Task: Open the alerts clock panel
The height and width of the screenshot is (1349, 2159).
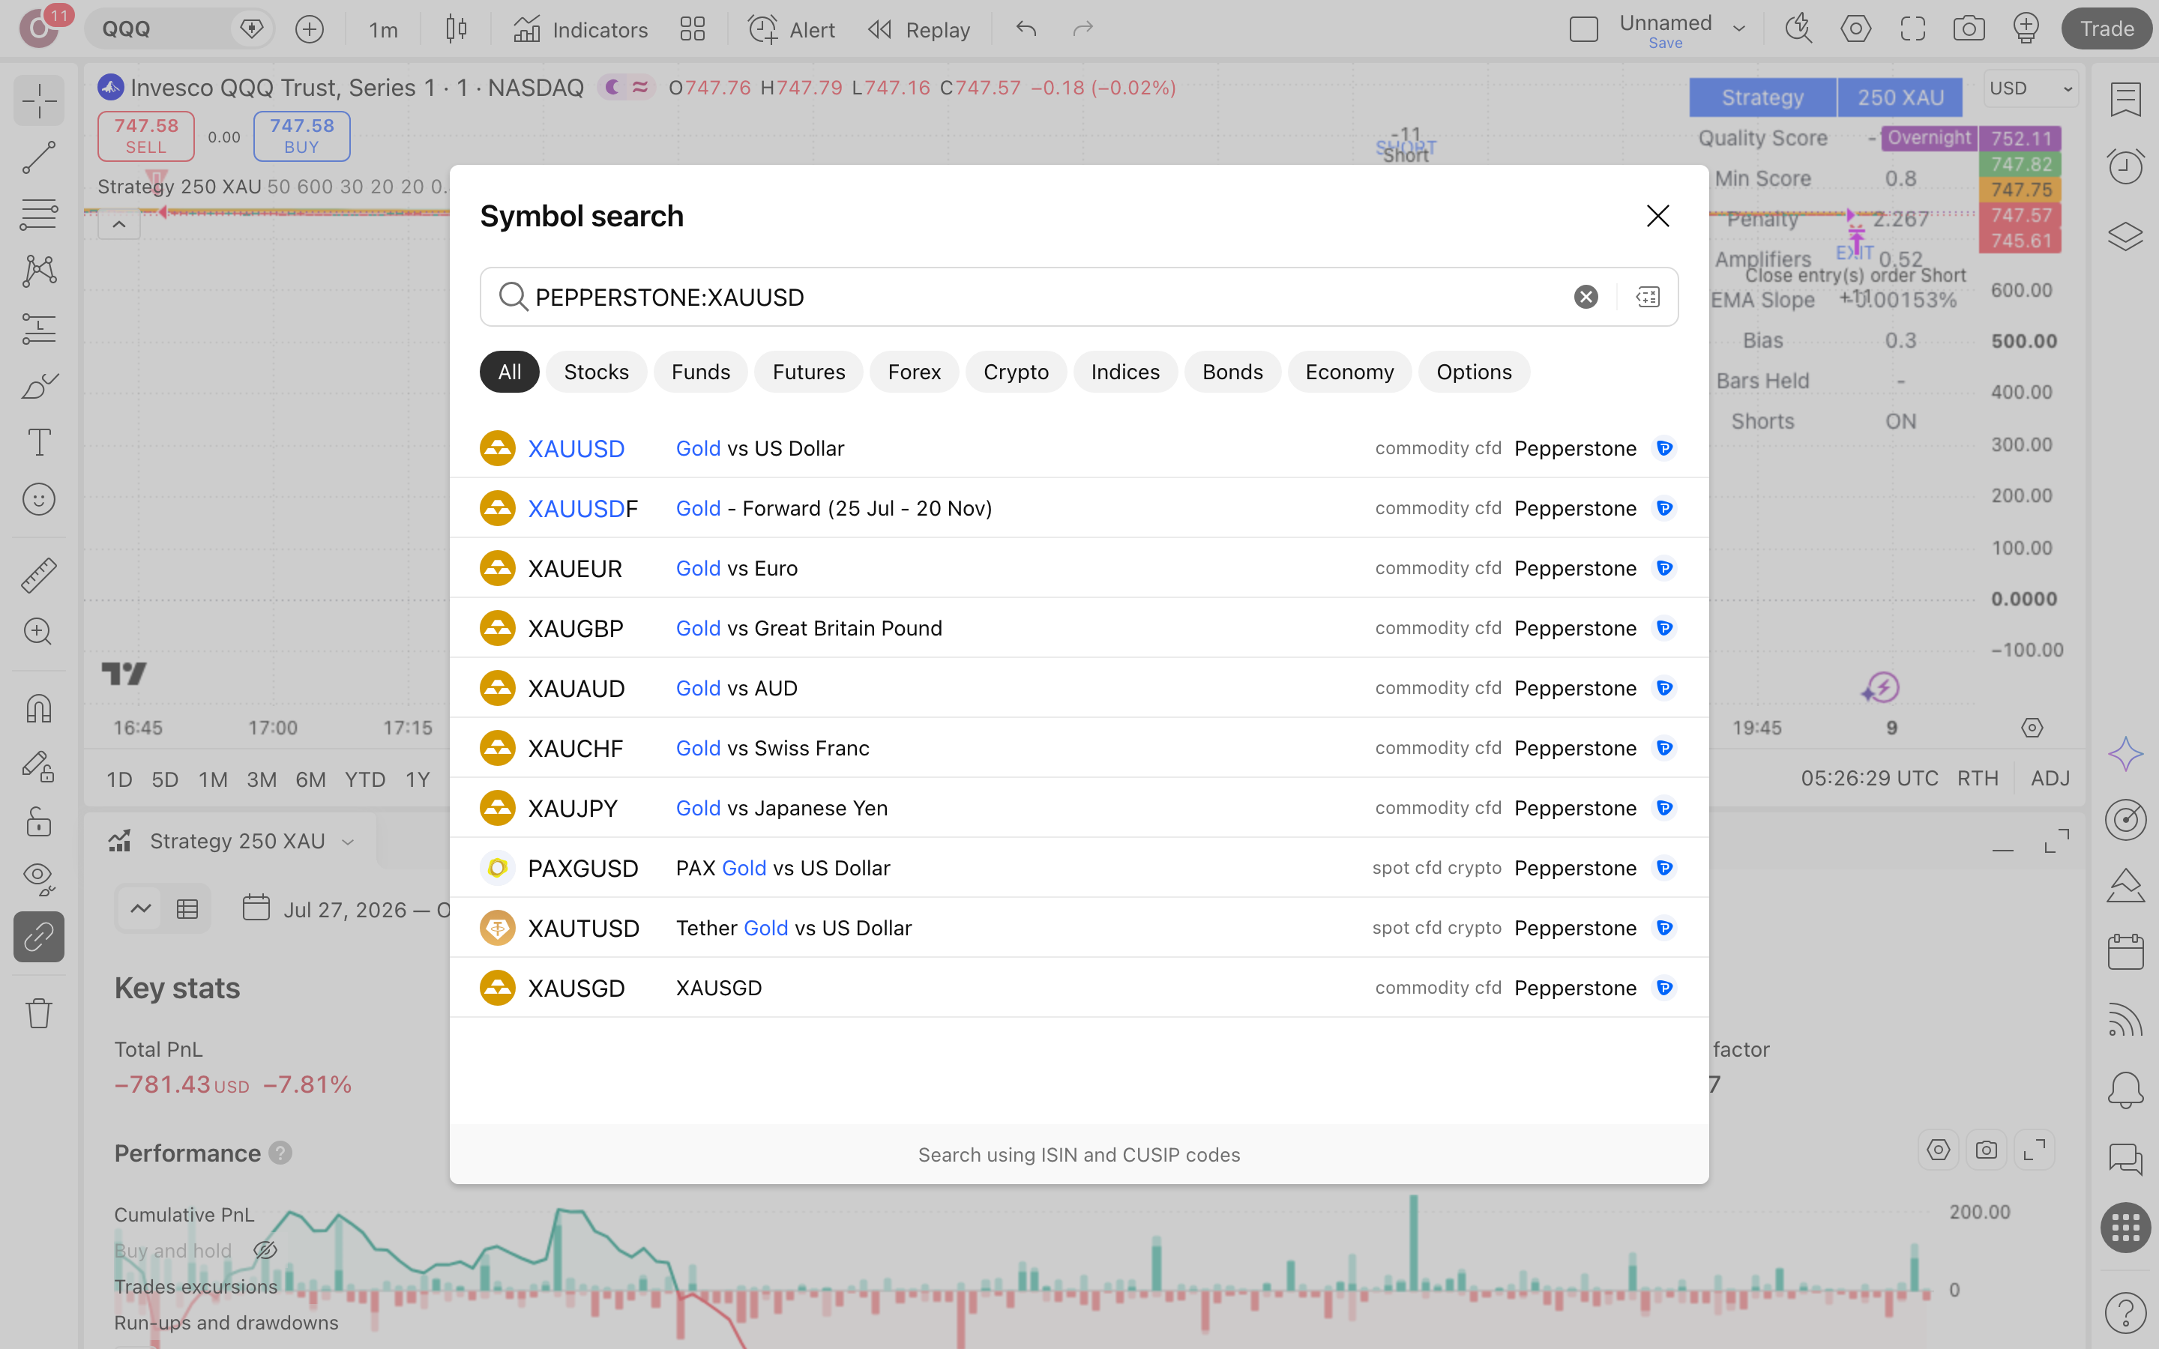Action: pos(2125,167)
